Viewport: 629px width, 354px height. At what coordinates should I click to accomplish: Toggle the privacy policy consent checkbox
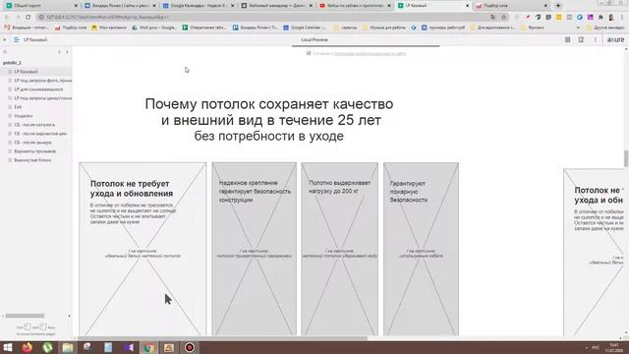coord(309,53)
